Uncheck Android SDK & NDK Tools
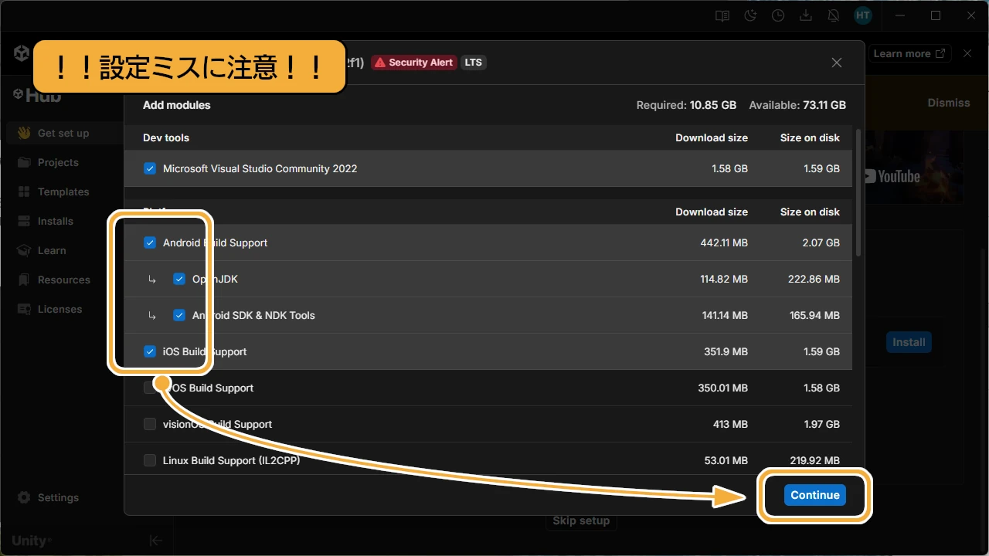989x556 pixels. 179,315
